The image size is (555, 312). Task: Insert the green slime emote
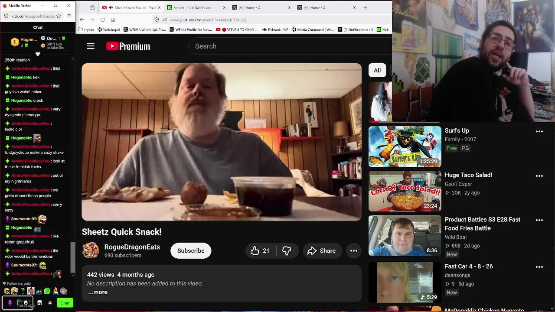click(47, 291)
